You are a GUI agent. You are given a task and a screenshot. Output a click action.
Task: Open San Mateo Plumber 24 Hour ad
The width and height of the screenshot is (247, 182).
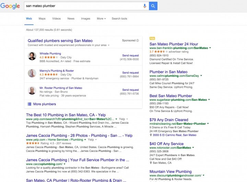174,44
